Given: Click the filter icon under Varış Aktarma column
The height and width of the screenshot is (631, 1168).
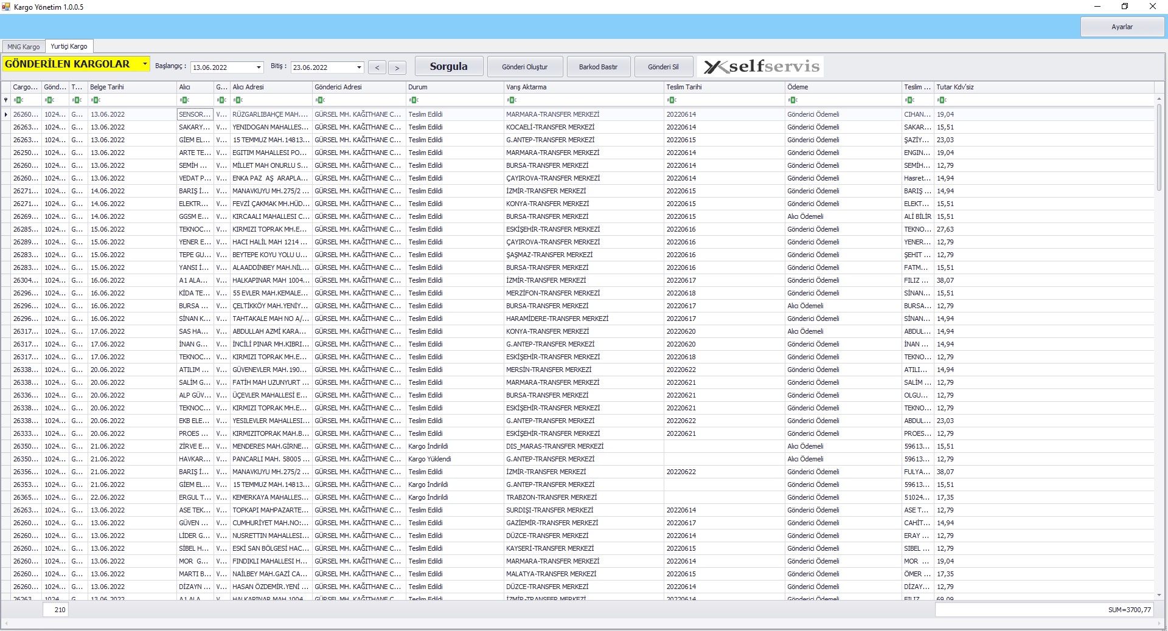Looking at the screenshot, I should pyautogui.click(x=512, y=100).
